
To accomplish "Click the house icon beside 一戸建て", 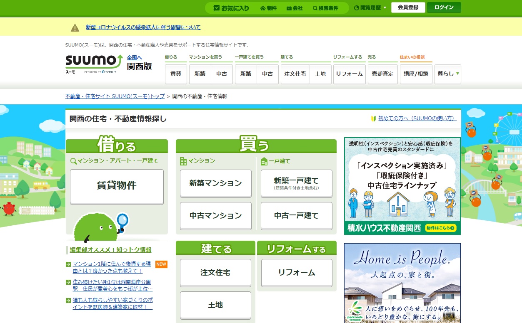I will coord(264,161).
